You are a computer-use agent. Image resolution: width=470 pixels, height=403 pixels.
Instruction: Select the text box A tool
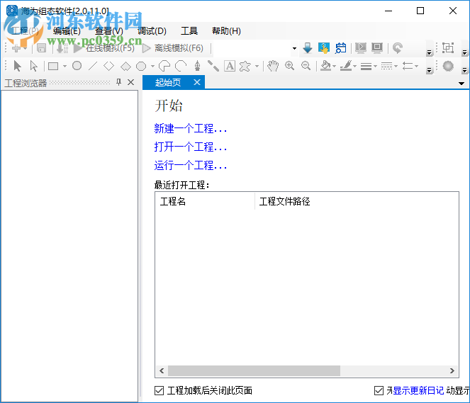point(230,66)
